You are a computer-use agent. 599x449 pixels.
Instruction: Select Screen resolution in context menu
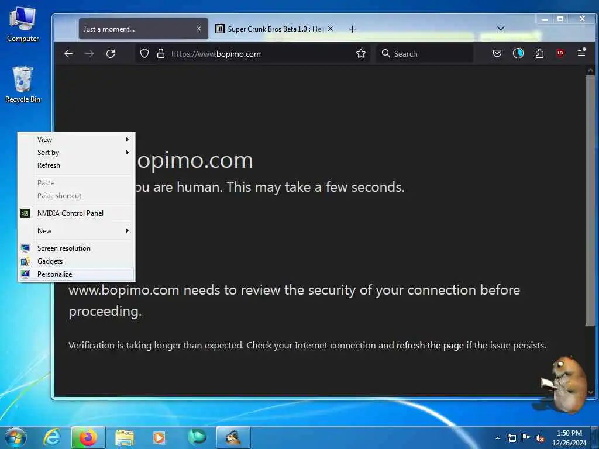click(x=77, y=248)
